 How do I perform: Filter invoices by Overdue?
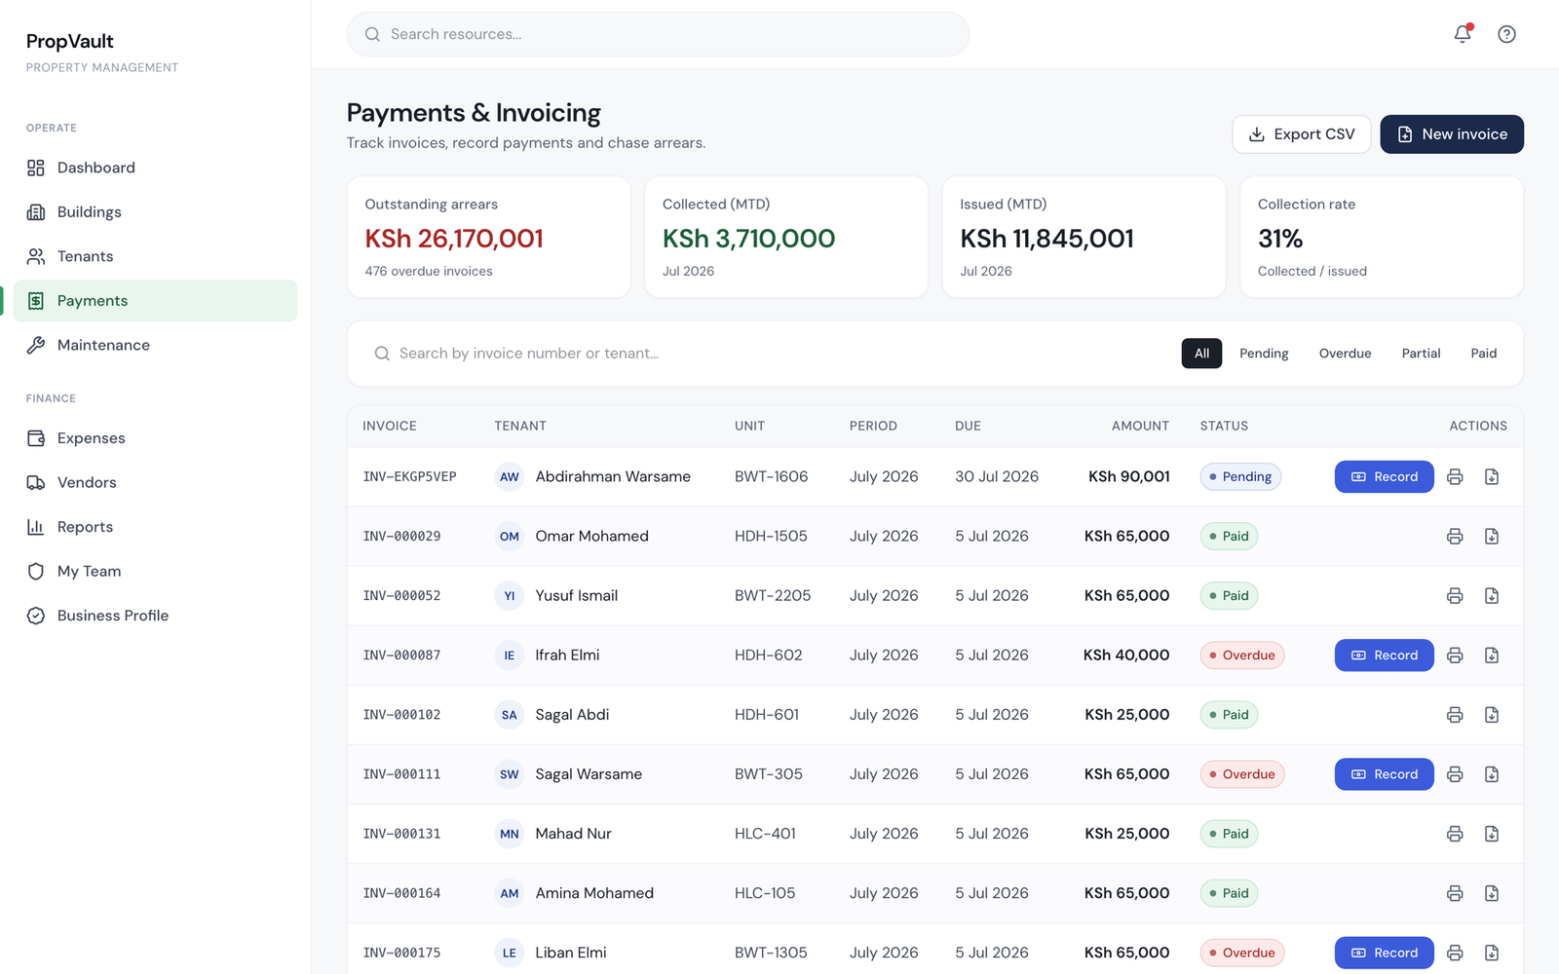coord(1345,354)
